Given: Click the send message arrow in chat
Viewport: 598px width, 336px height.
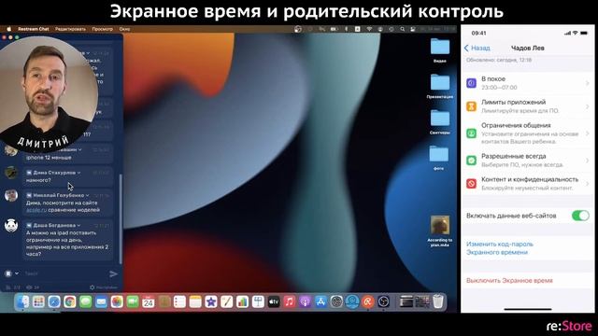Looking at the screenshot, I should 113,273.
